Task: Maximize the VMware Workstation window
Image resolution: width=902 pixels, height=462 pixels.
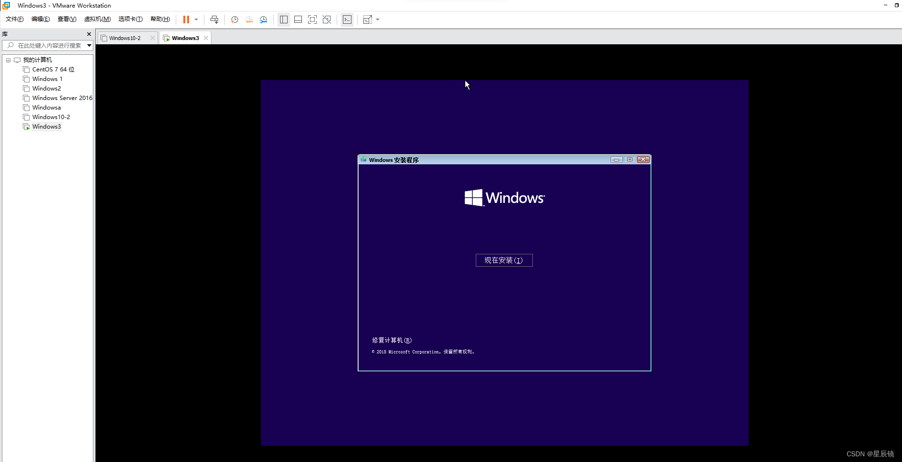Action: point(896,5)
